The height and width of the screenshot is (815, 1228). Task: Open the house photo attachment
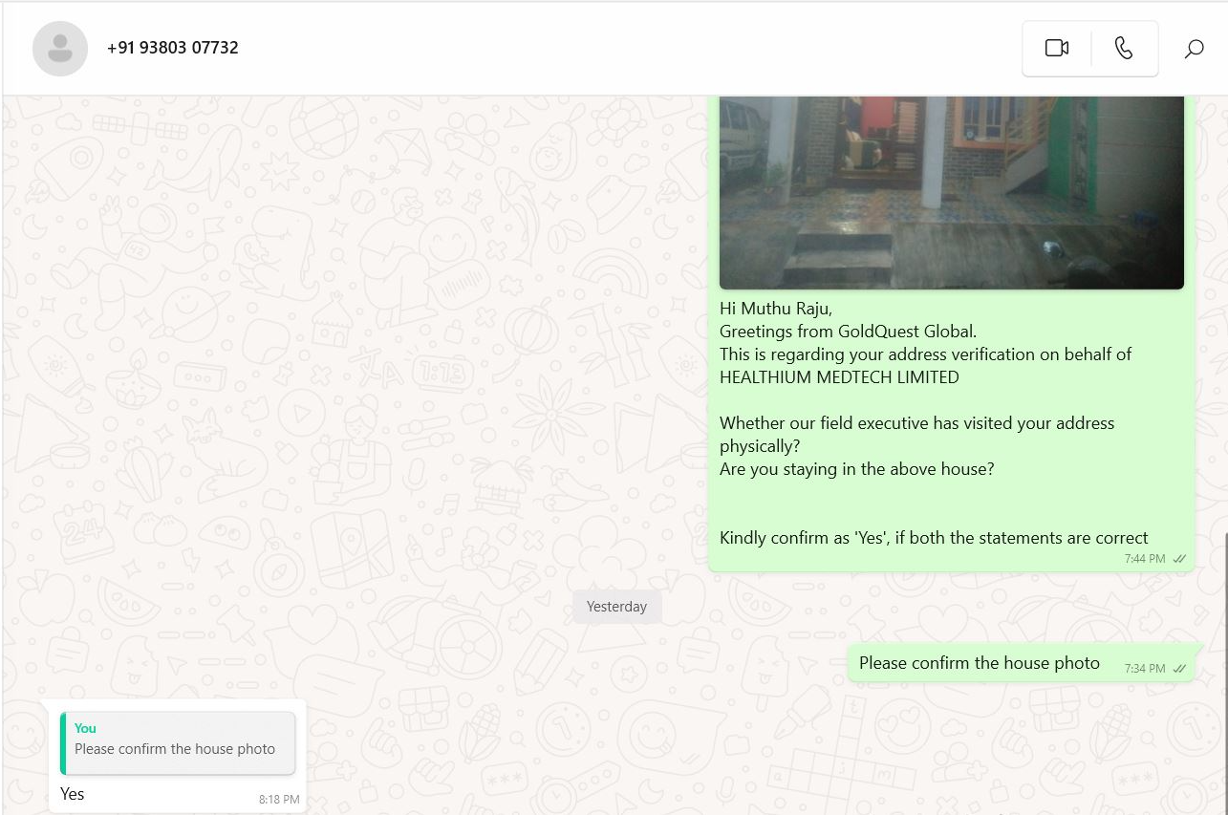coord(951,191)
